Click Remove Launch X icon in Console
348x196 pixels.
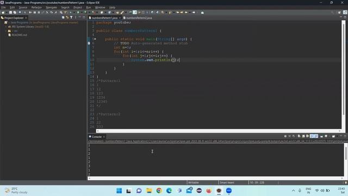pos(289,136)
